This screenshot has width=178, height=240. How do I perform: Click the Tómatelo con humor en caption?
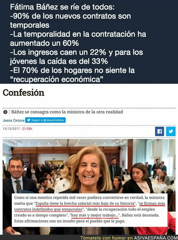pos(107,238)
